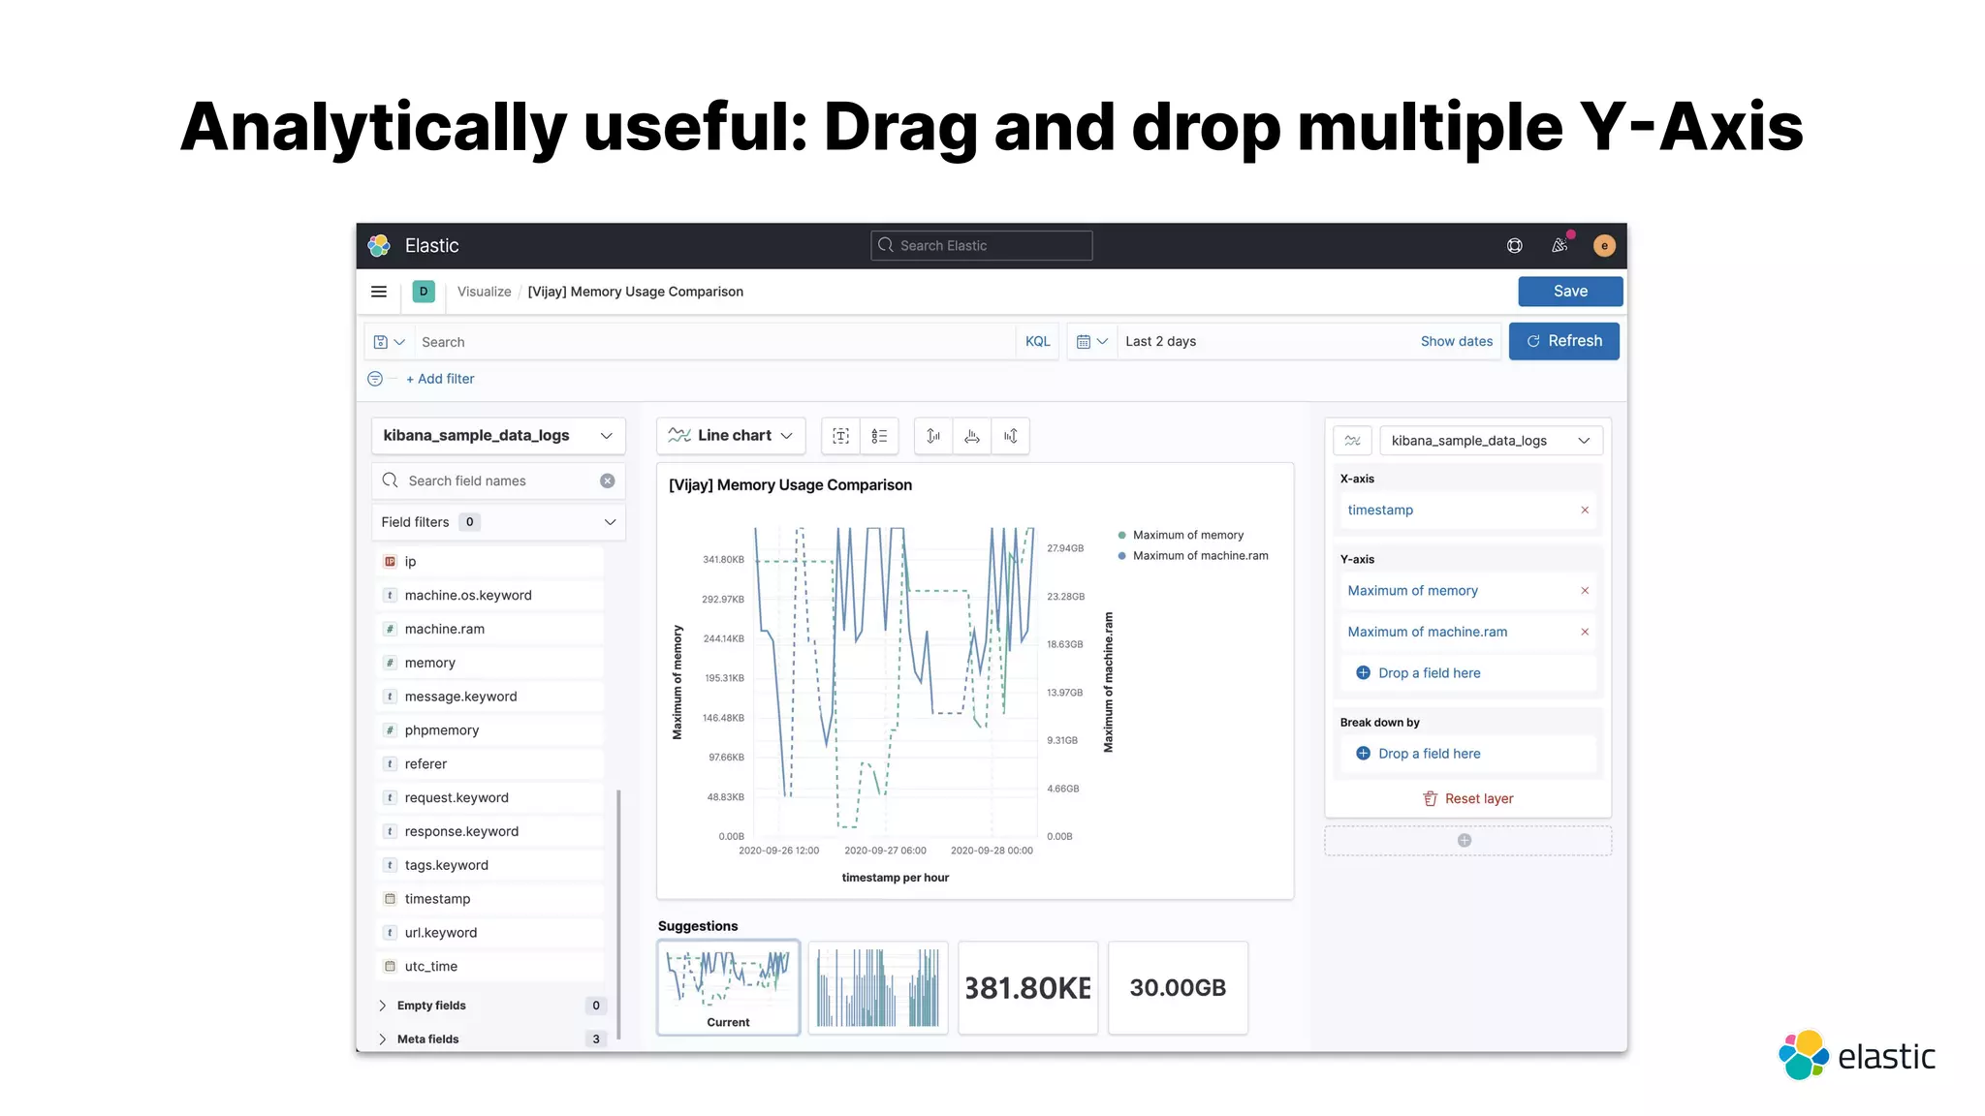Open Maximum of memory dimension
The width and height of the screenshot is (1985, 1116).
1412,591
